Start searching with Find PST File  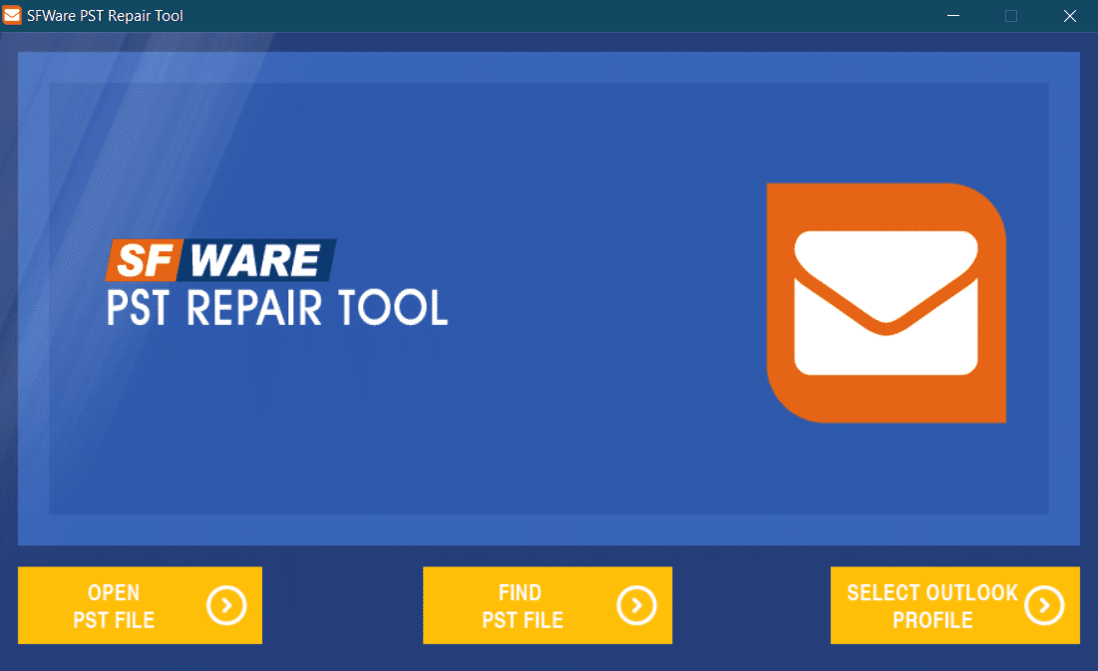click(548, 605)
